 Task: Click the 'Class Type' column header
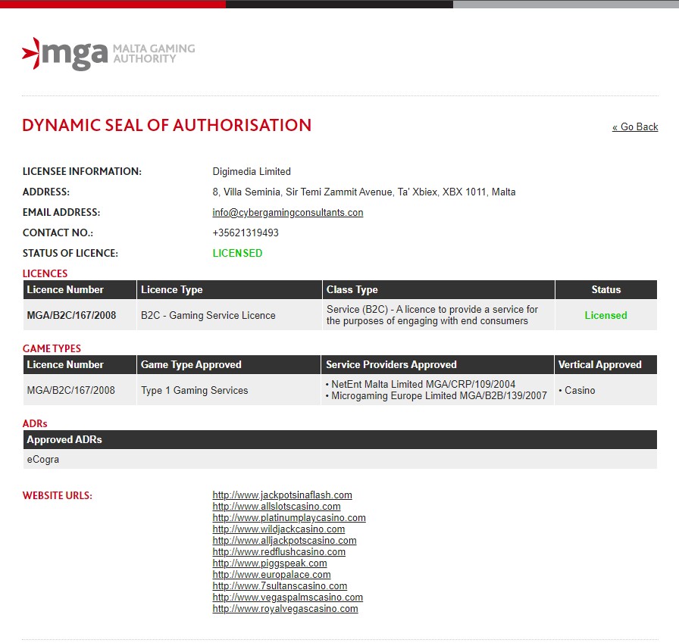point(438,290)
